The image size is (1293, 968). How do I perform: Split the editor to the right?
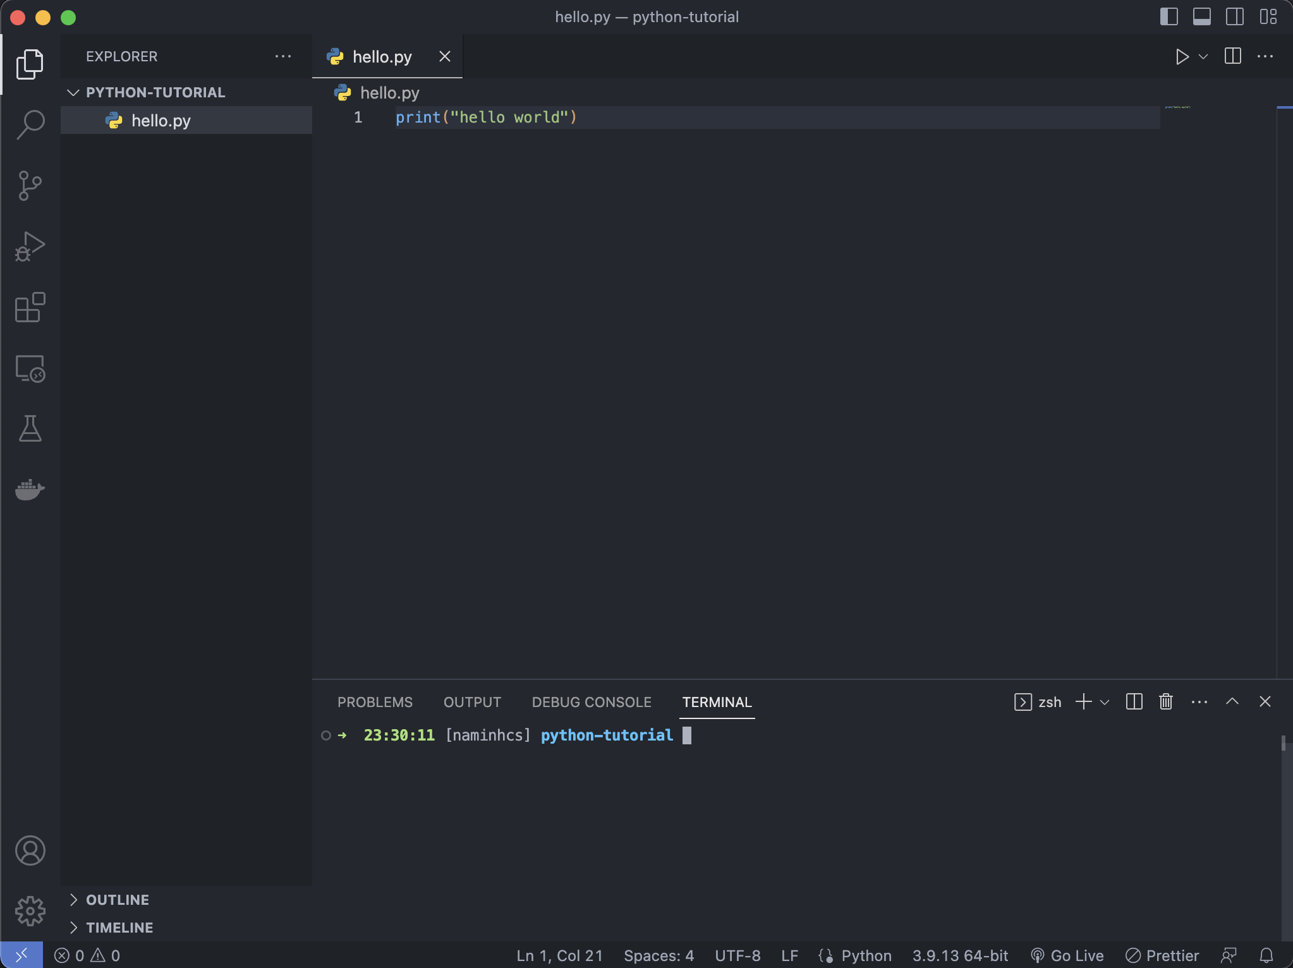[x=1232, y=56]
